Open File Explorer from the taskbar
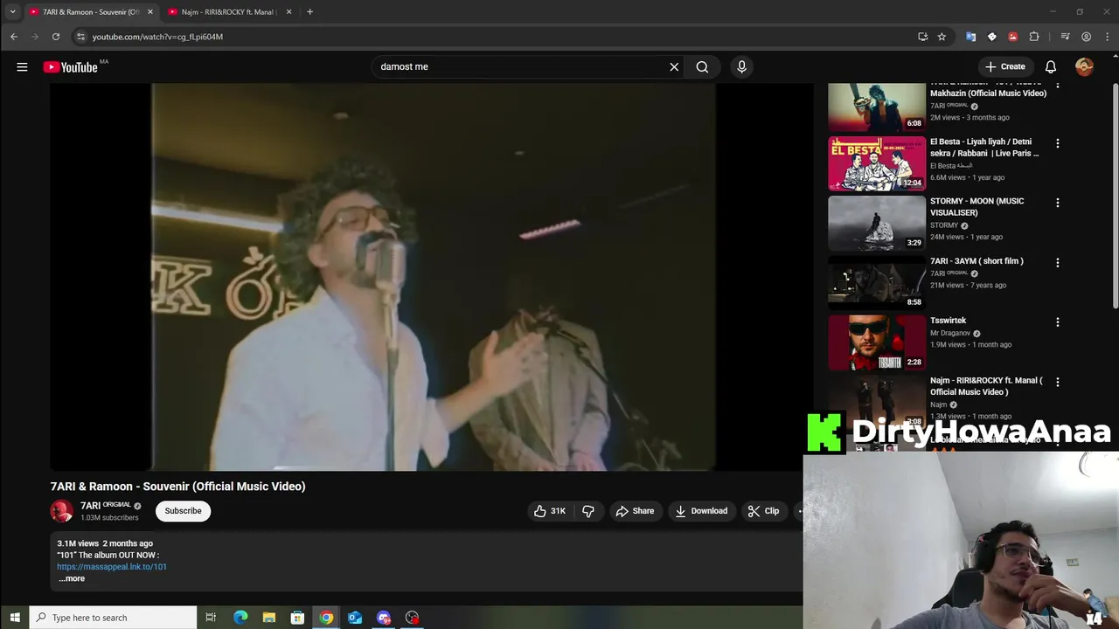This screenshot has width=1119, height=629. click(x=269, y=618)
